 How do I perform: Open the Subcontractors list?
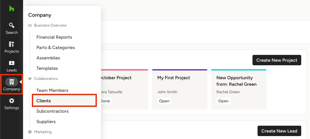[52, 111]
